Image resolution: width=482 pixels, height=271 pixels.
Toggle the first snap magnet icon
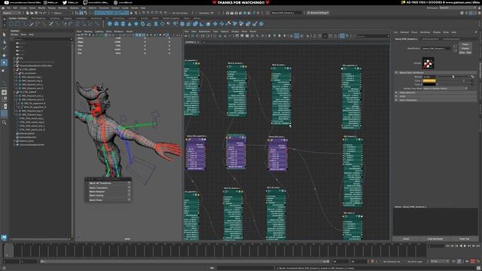tap(144, 13)
